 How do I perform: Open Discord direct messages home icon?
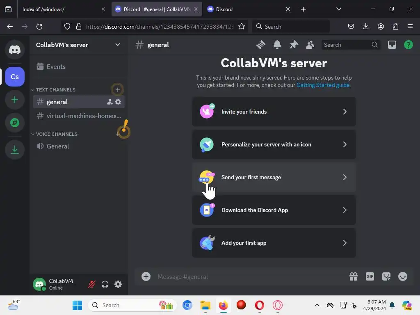15,50
